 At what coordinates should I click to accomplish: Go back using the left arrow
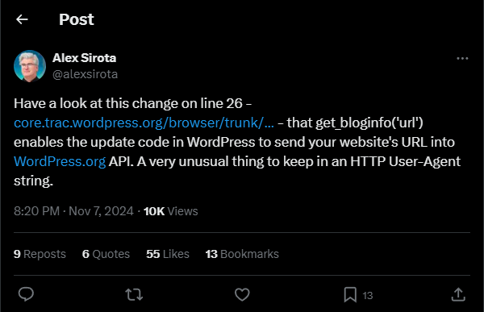22,19
